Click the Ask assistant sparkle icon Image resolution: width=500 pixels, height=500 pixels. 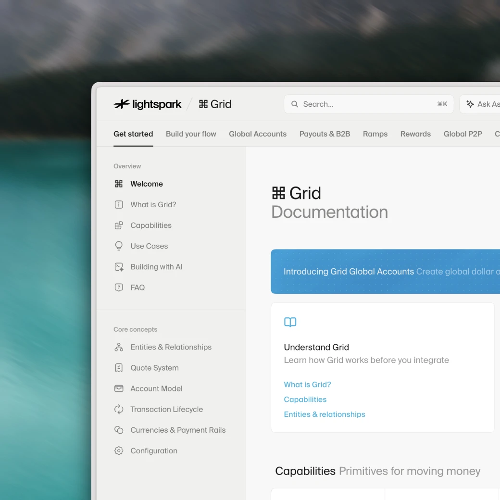470,104
